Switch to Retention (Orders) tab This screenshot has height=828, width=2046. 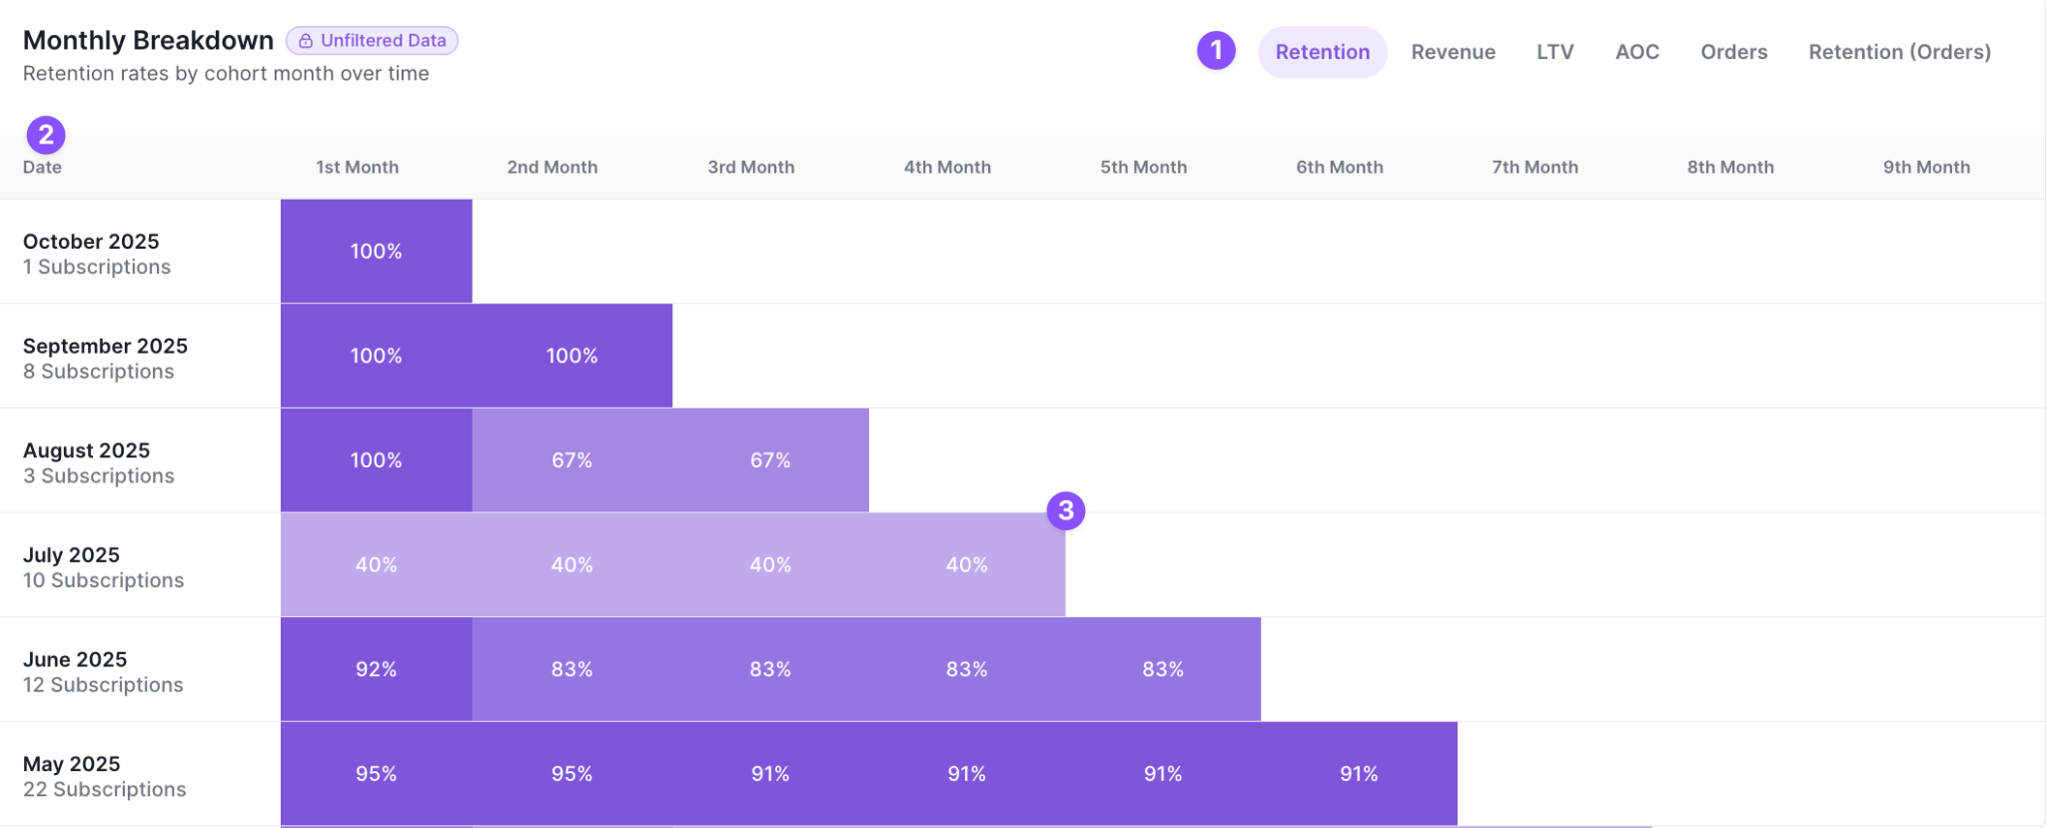1899,52
